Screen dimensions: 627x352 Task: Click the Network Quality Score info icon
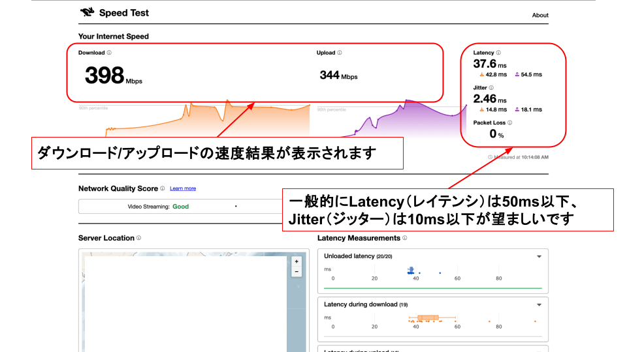[162, 188]
